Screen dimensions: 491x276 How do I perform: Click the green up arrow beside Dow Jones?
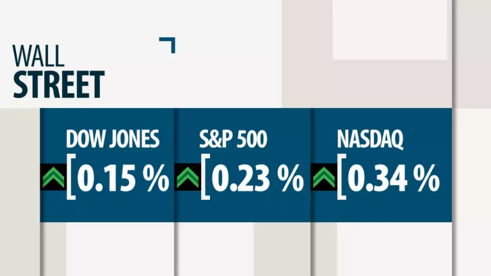[53, 177]
